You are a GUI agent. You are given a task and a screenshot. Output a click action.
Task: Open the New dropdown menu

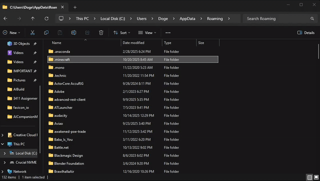[x=12, y=33]
